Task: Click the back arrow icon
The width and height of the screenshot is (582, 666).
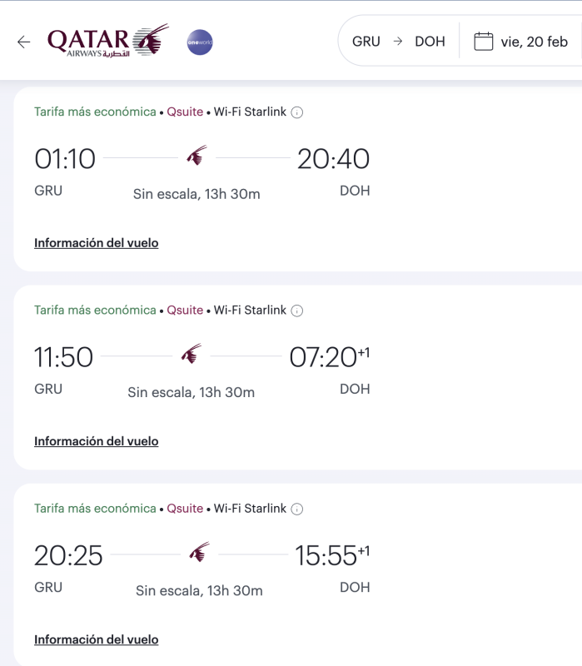Action: tap(23, 42)
